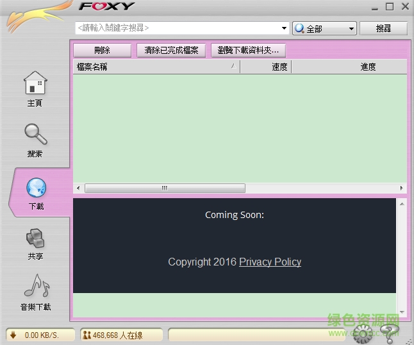Click the horizontal scrollbar in download list
The height and width of the screenshot is (345, 414).
(x=165, y=188)
